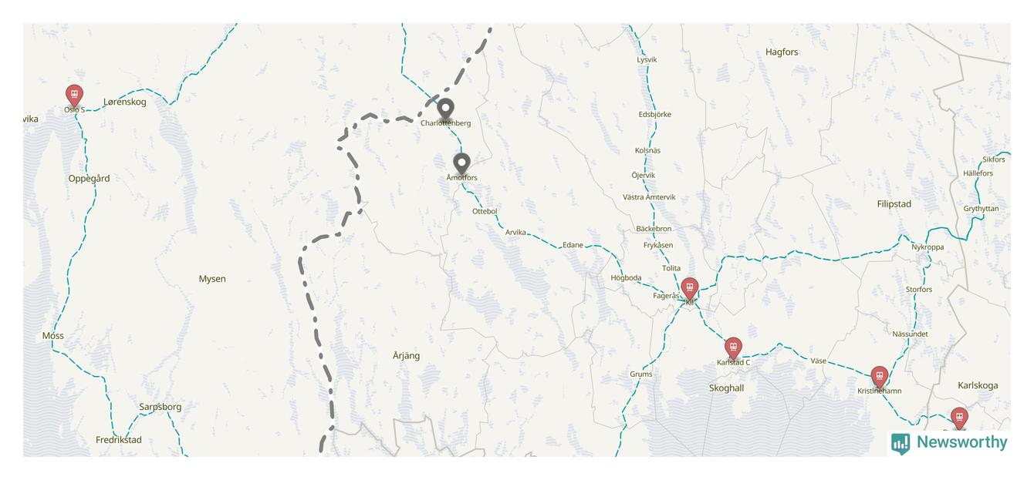Select the Kil train station pin
The height and width of the screenshot is (480, 1034).
tap(690, 289)
